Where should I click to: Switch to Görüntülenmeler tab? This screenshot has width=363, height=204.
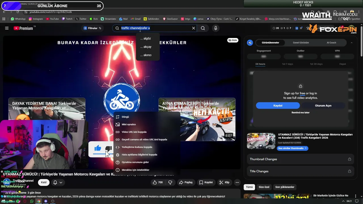point(270,42)
